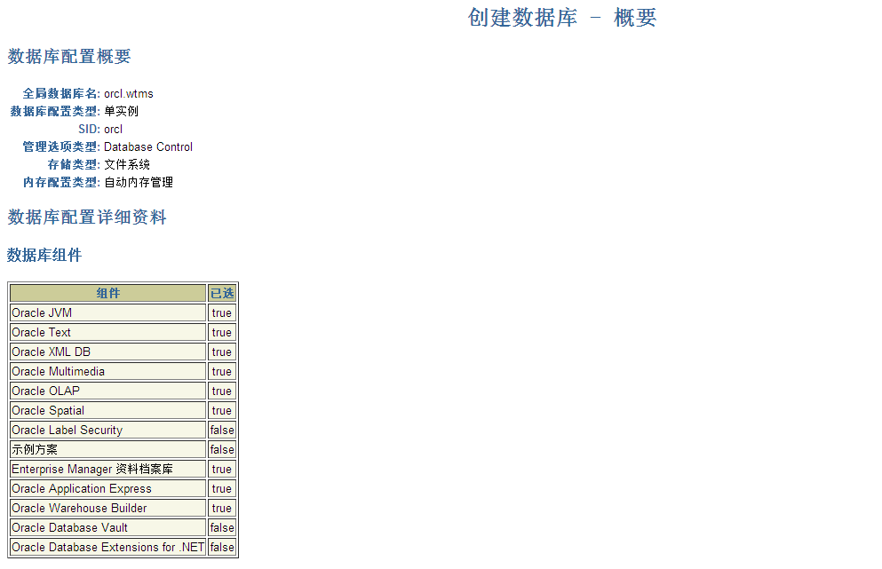This screenshot has width=882, height=569.
Task: Select the Oracle Warehouse Builder cell
Action: pos(108,509)
